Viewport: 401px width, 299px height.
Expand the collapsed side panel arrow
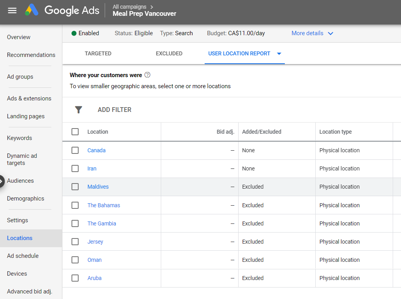tap(2, 181)
